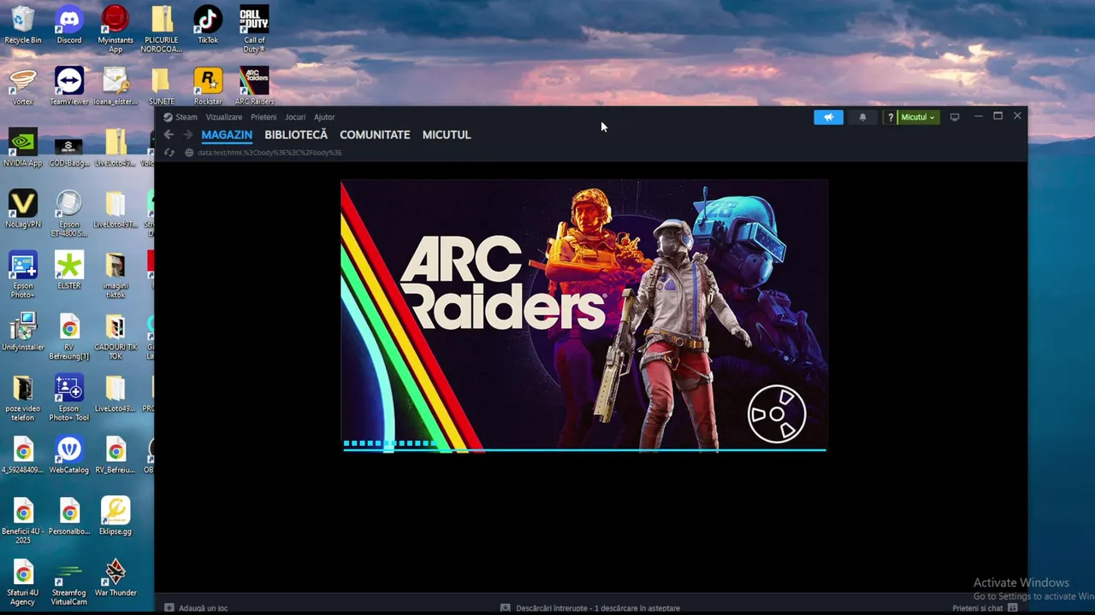Screen dimensions: 1095x615
Task: Launch TeamViewer from the desktop
Action: (69, 87)
